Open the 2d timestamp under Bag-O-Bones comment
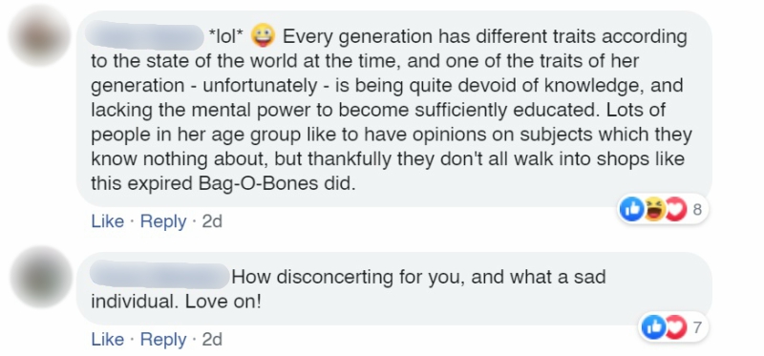 pos(212,221)
